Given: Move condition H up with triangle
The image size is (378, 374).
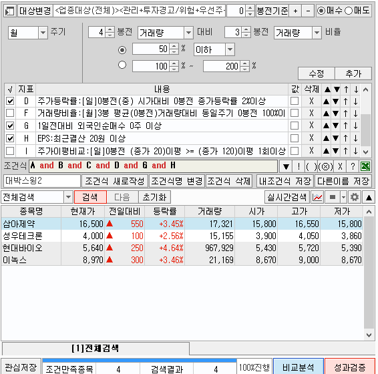Looking at the screenshot, I should click(326, 138).
